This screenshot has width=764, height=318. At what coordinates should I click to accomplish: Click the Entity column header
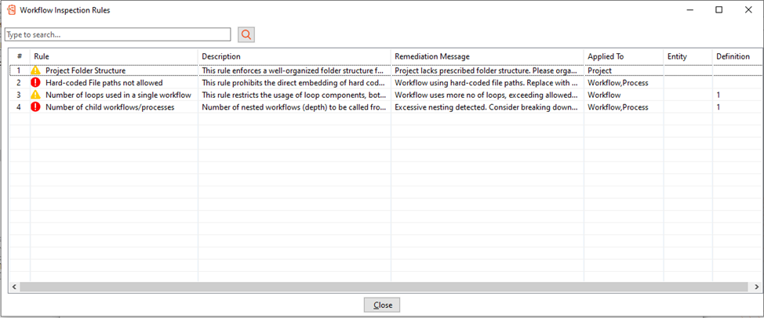[x=686, y=56]
